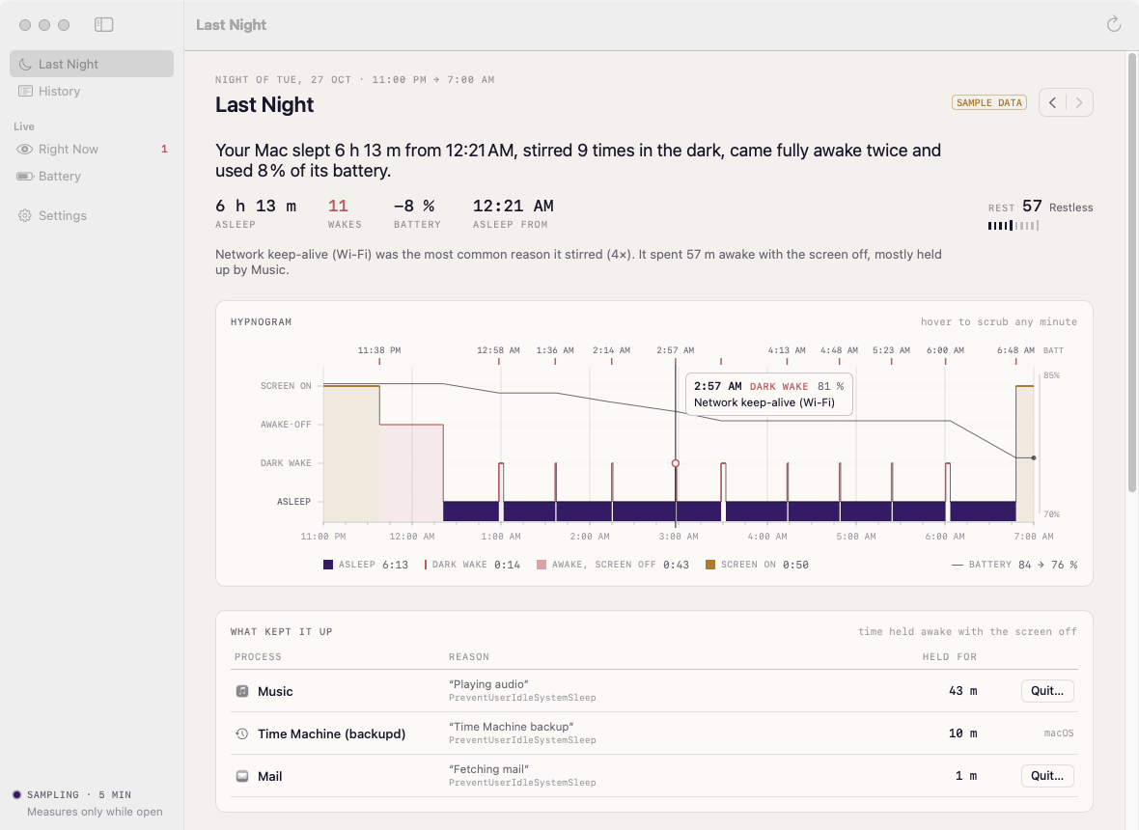Viewport: 1139px width, 830px height.
Task: Click the WHAT KEPT IT UP heading
Action: (x=281, y=632)
